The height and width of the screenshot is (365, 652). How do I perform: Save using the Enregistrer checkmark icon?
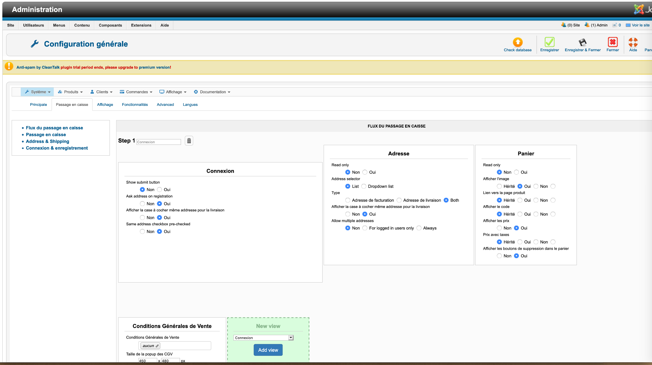coord(549,42)
